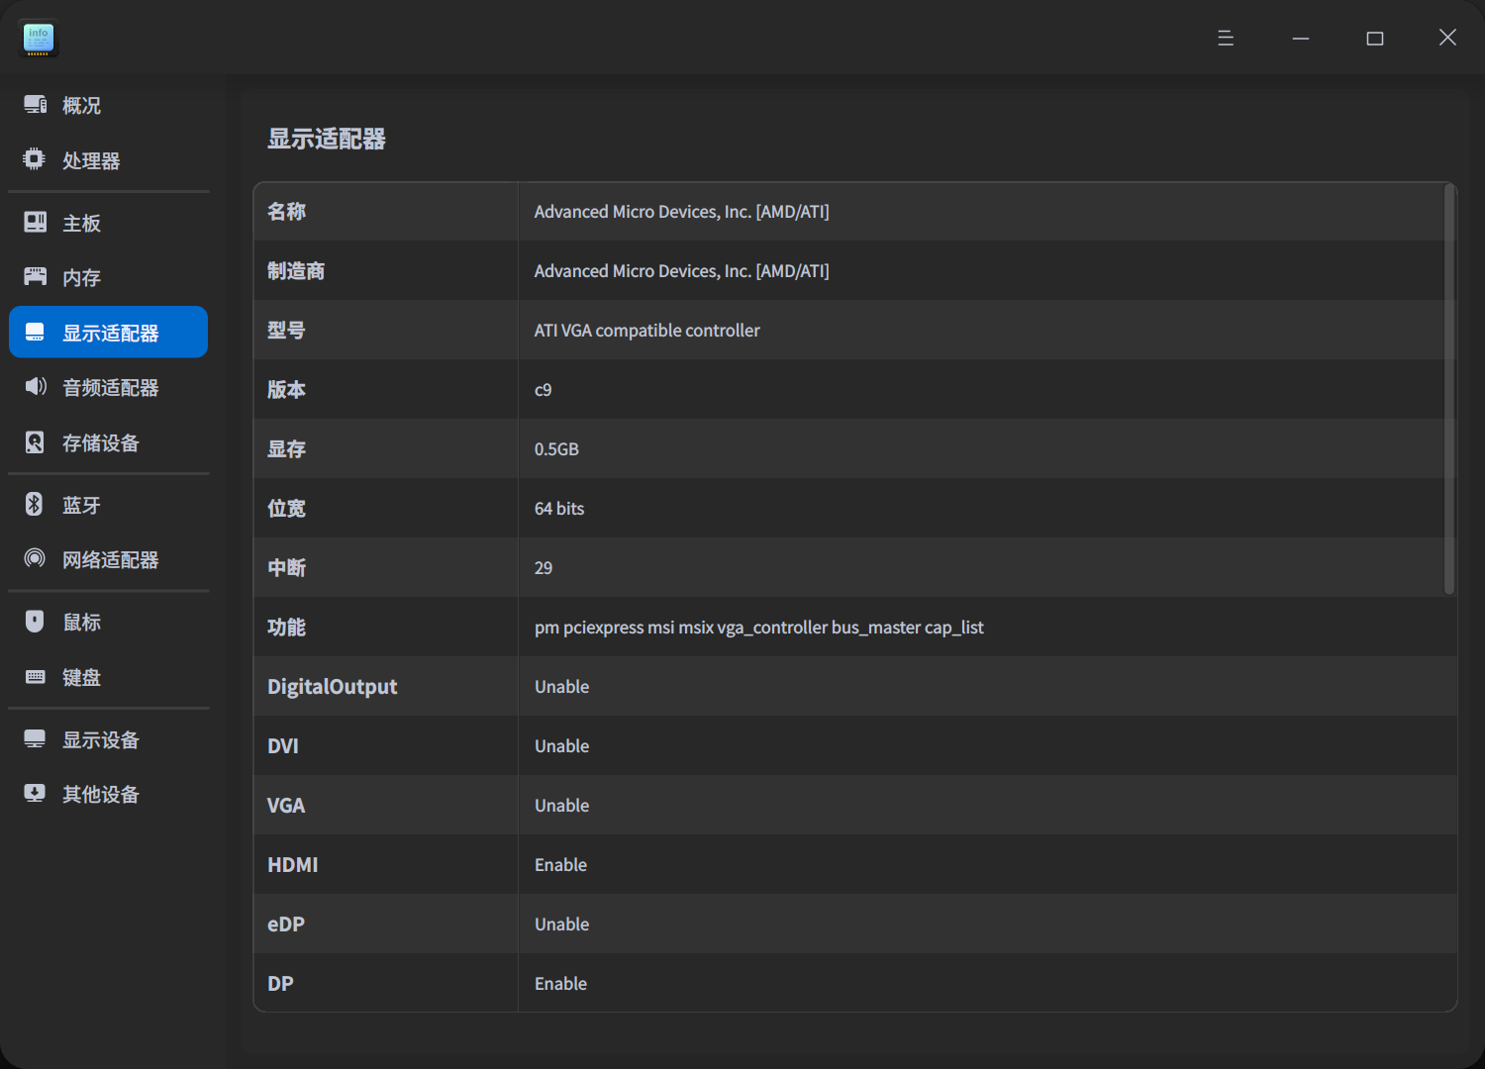Select the 网络适配器 network icon
Screen dimensions: 1485x1069
pyautogui.click(x=35, y=559)
